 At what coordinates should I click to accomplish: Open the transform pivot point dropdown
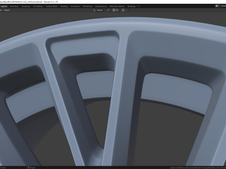[x=109, y=10]
